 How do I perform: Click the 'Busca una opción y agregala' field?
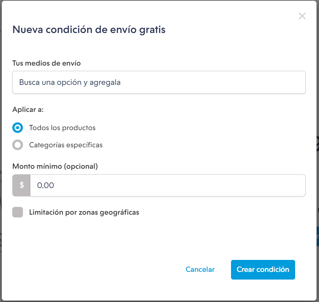click(x=159, y=82)
